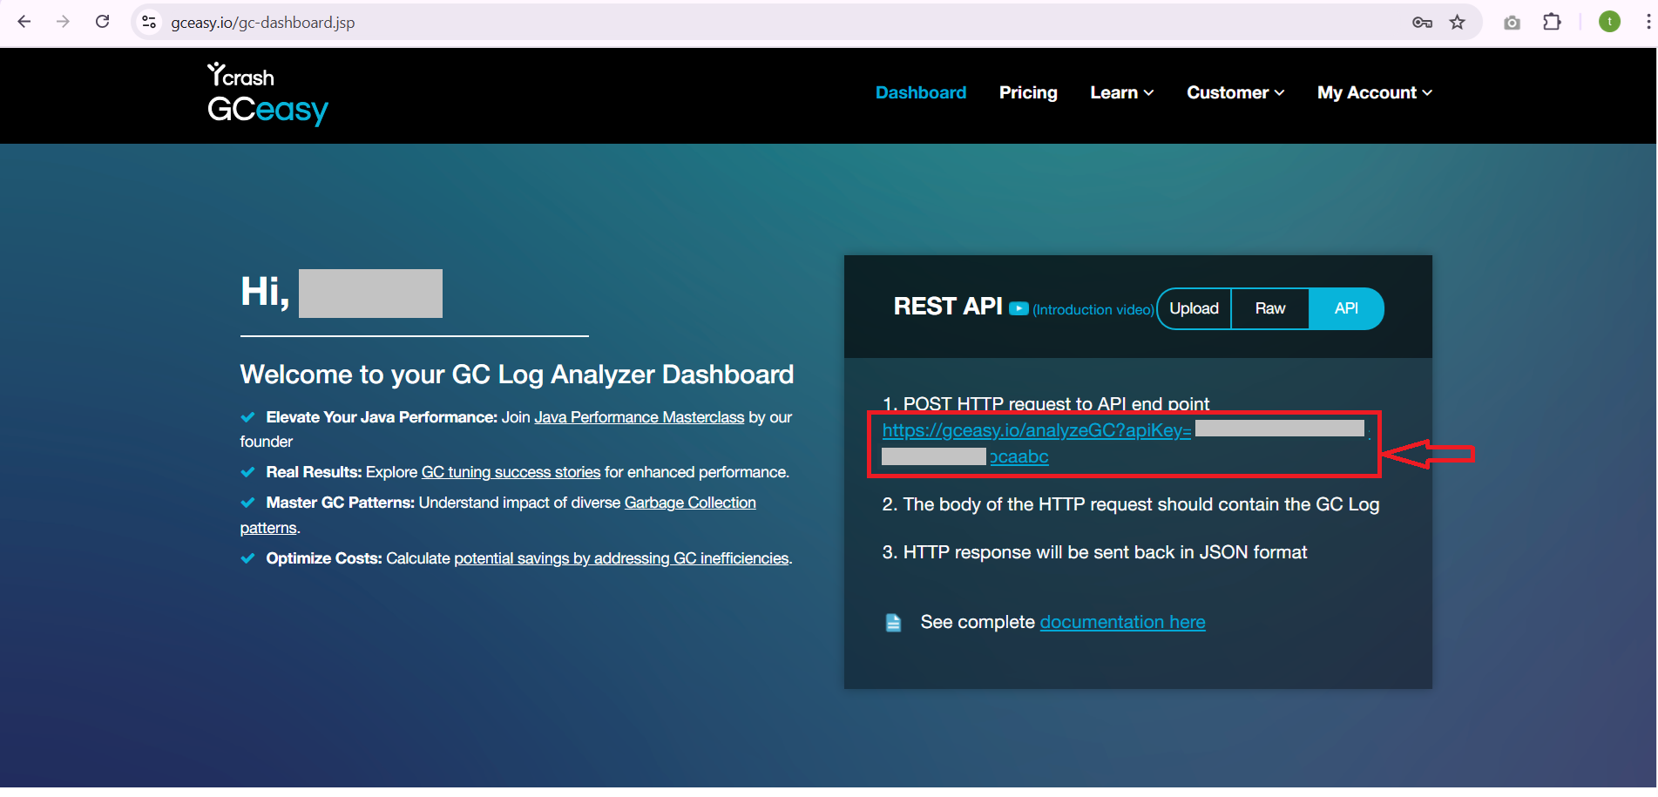Open the documentation here link
Screen dimensions: 1658x797
1122,622
